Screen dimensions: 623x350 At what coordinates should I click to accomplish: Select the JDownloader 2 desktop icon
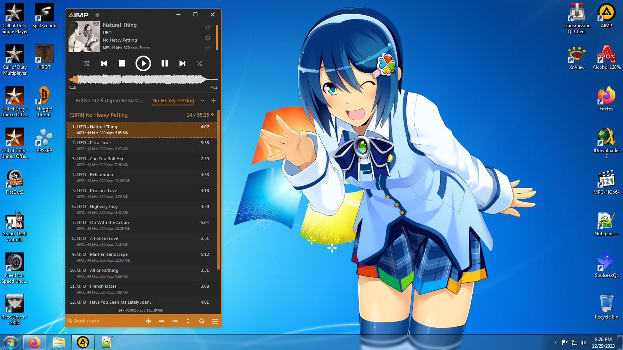coord(607,143)
